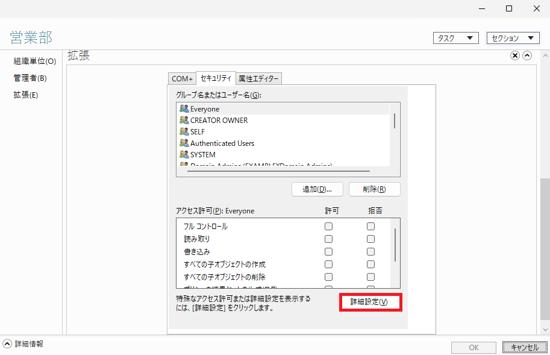Click the フル コントロール permission label
Screen dimensions: 550x355
pyautogui.click(x=205, y=226)
